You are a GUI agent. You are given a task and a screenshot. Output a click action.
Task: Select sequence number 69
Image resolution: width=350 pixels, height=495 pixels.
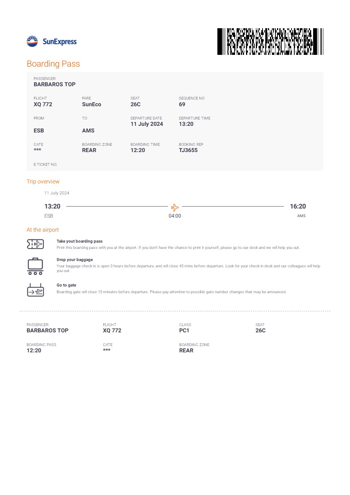pyautogui.click(x=182, y=104)
